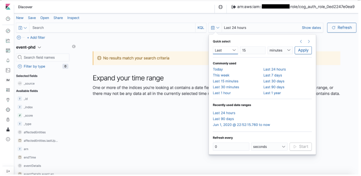Step to next time window arrow
Viewport: 361px width, 176px height.
point(309,42)
